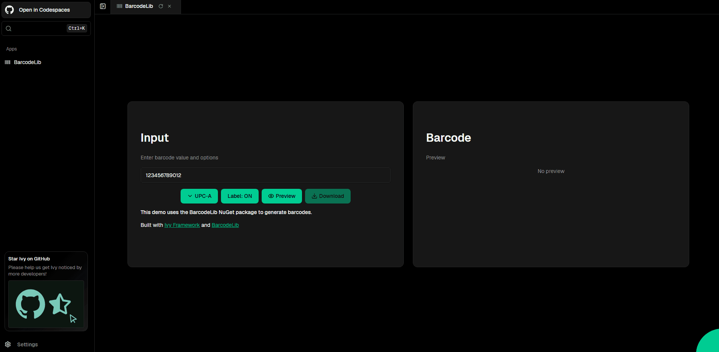The width and height of the screenshot is (719, 352).
Task: Close the BarcodeLib tab
Action: pyautogui.click(x=170, y=6)
